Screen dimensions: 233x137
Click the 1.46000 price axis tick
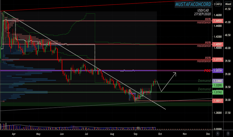pos(218,15)
